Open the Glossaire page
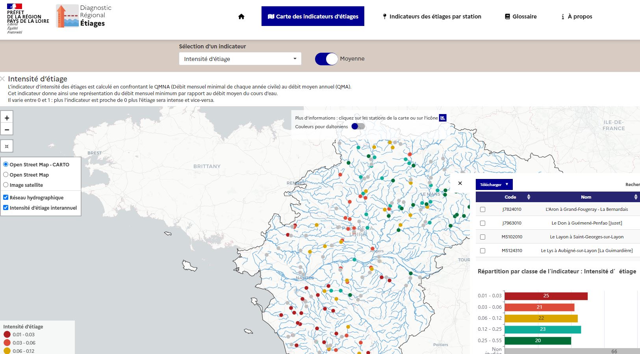This screenshot has height=354, width=640. (x=521, y=17)
